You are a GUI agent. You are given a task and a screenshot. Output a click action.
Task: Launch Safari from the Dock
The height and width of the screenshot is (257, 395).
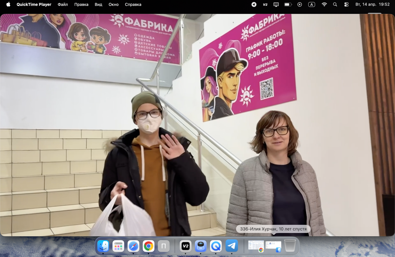(x=133, y=246)
